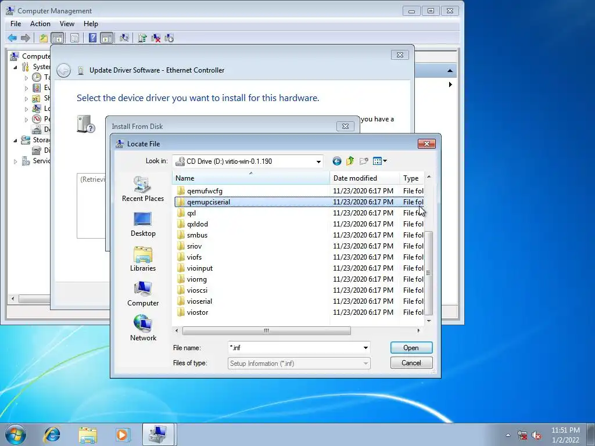Screen dimensions: 595x446
Task: Click Cancel in Locate File dialog
Action: tap(411, 363)
